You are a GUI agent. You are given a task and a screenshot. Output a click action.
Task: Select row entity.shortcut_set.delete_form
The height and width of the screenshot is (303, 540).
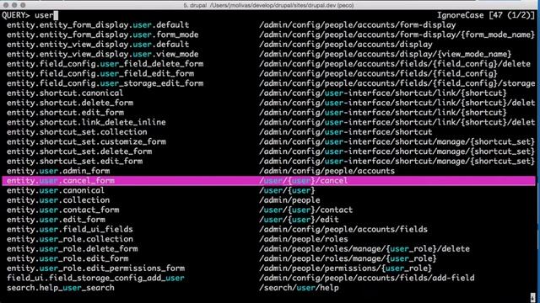268,151
